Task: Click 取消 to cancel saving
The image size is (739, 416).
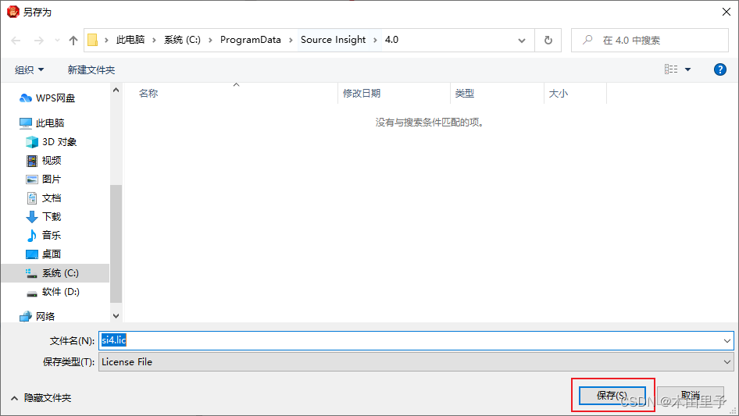Action: pos(691,396)
